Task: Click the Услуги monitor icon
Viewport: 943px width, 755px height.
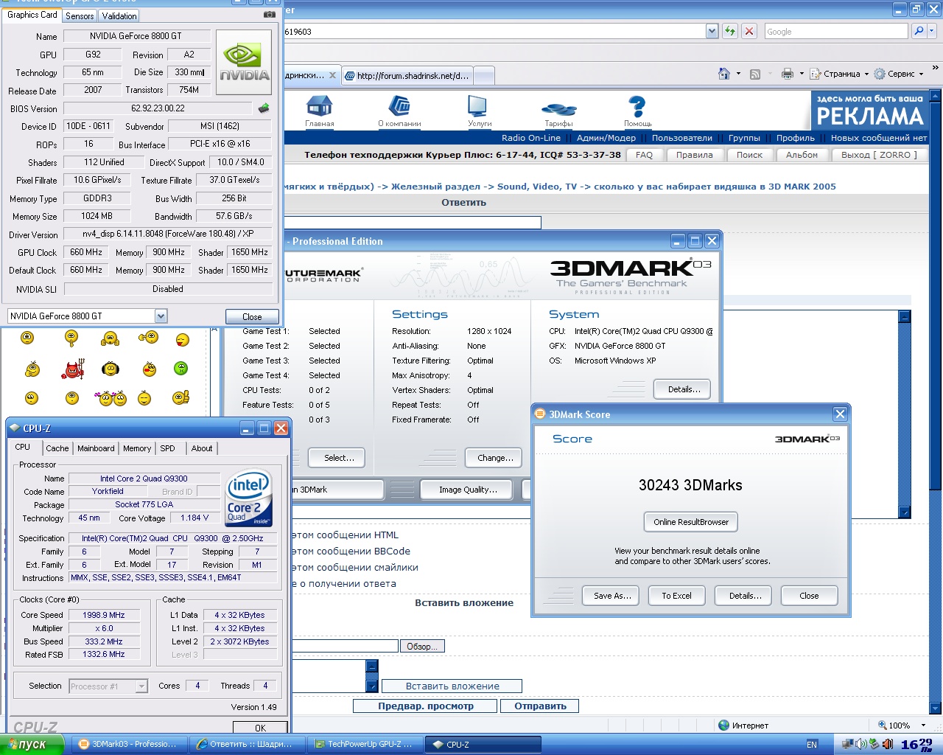Action: [x=479, y=107]
